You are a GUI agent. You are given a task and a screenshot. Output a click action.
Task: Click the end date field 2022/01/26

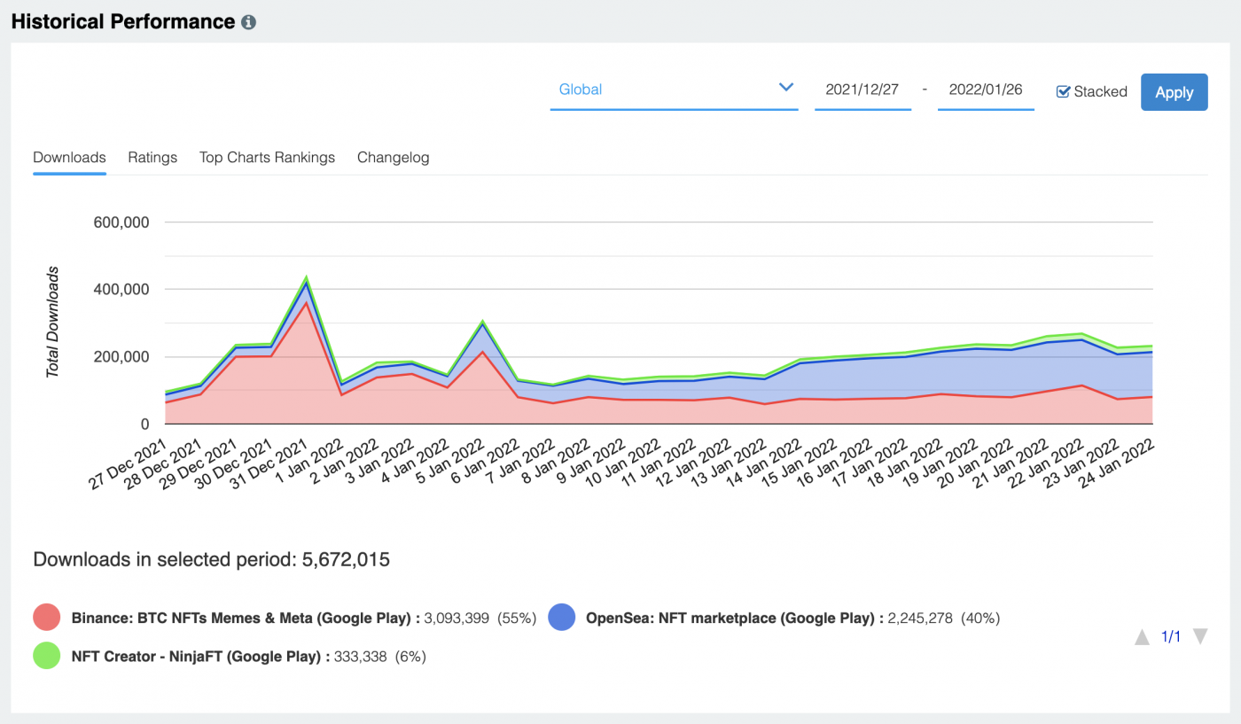986,90
